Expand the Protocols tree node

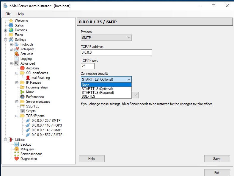pyautogui.click(x=11, y=45)
